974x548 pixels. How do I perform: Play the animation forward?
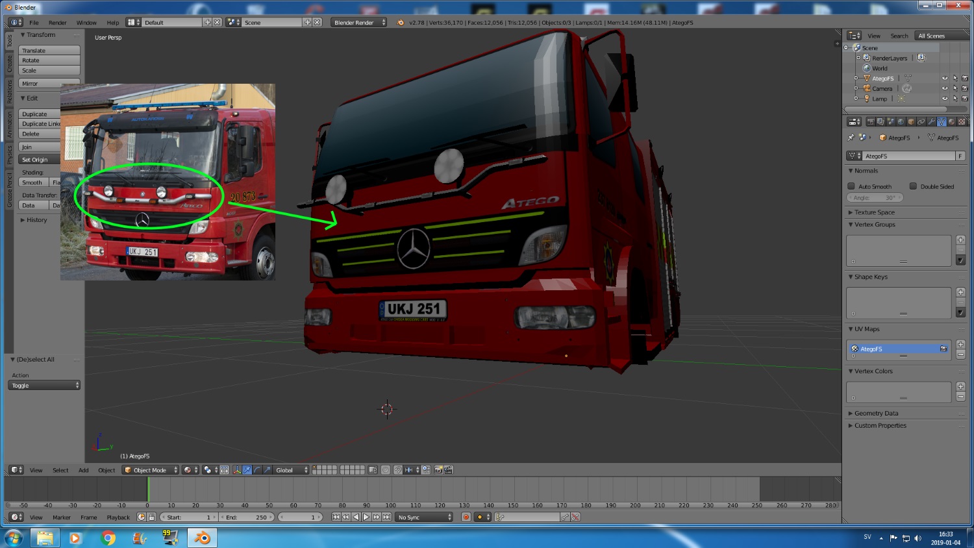click(x=366, y=517)
